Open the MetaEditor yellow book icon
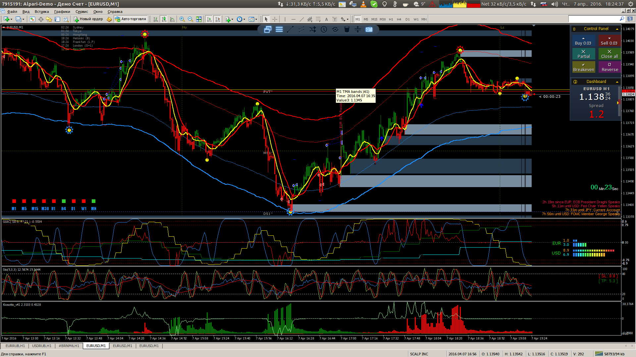 [109, 19]
